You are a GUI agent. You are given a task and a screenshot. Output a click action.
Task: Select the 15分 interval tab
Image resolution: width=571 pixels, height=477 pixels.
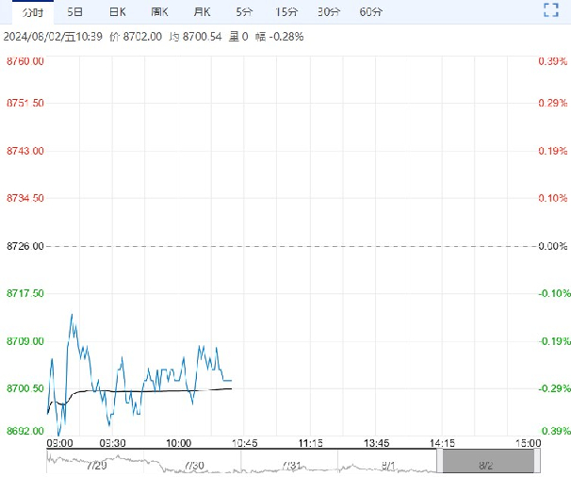[285, 12]
